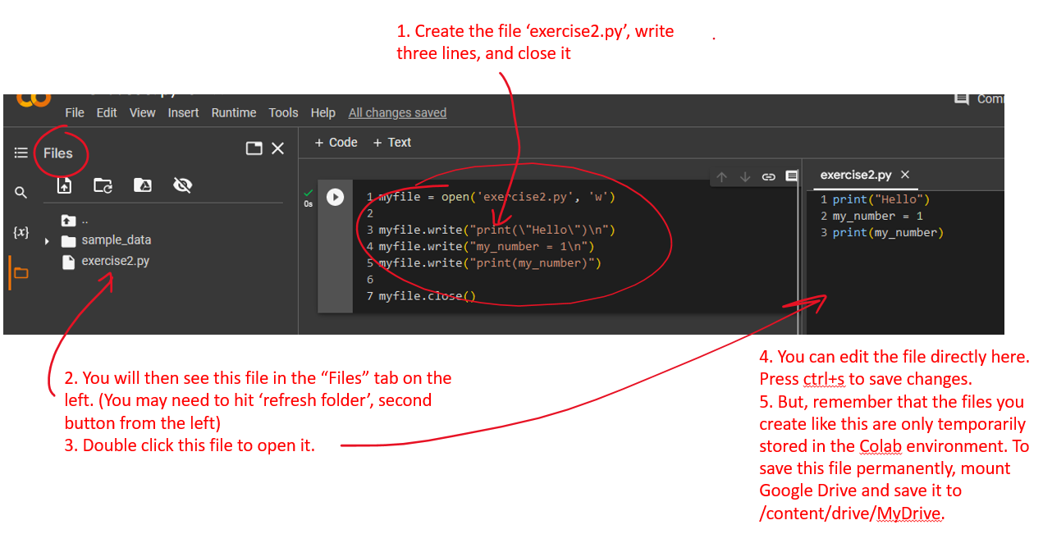
Task: Open Files panel in new window icon
Action: click(254, 148)
